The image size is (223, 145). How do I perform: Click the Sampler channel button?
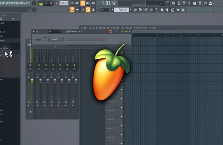click(55, 39)
